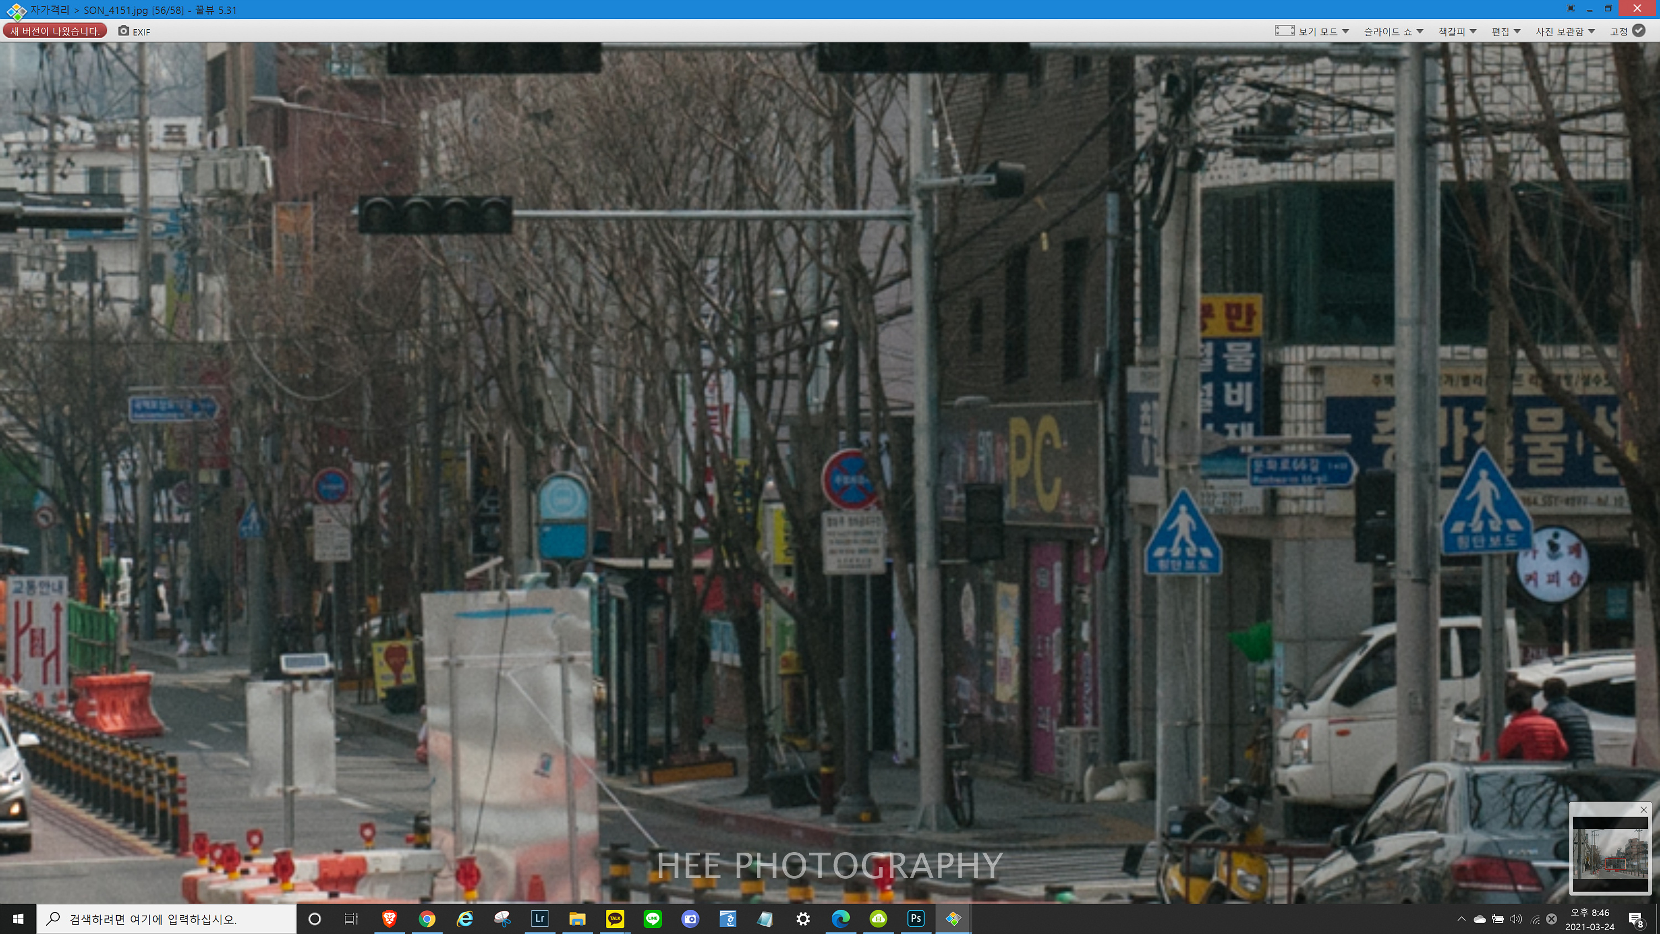This screenshot has width=1660, height=934.
Task: Click the fullscreen view mode icon
Action: coord(1284,31)
